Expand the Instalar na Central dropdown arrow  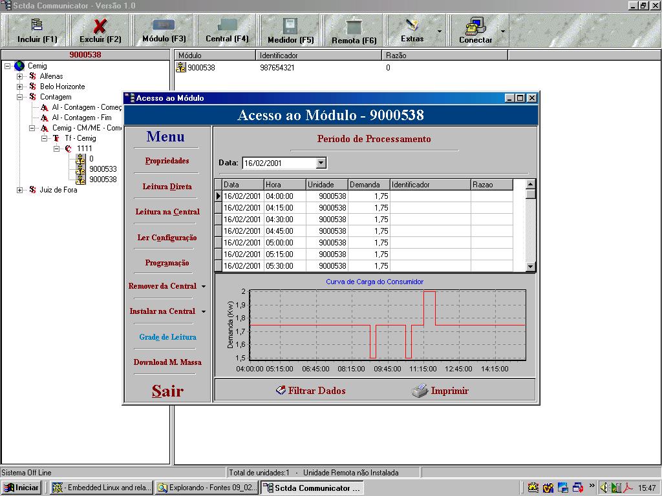[x=204, y=312]
